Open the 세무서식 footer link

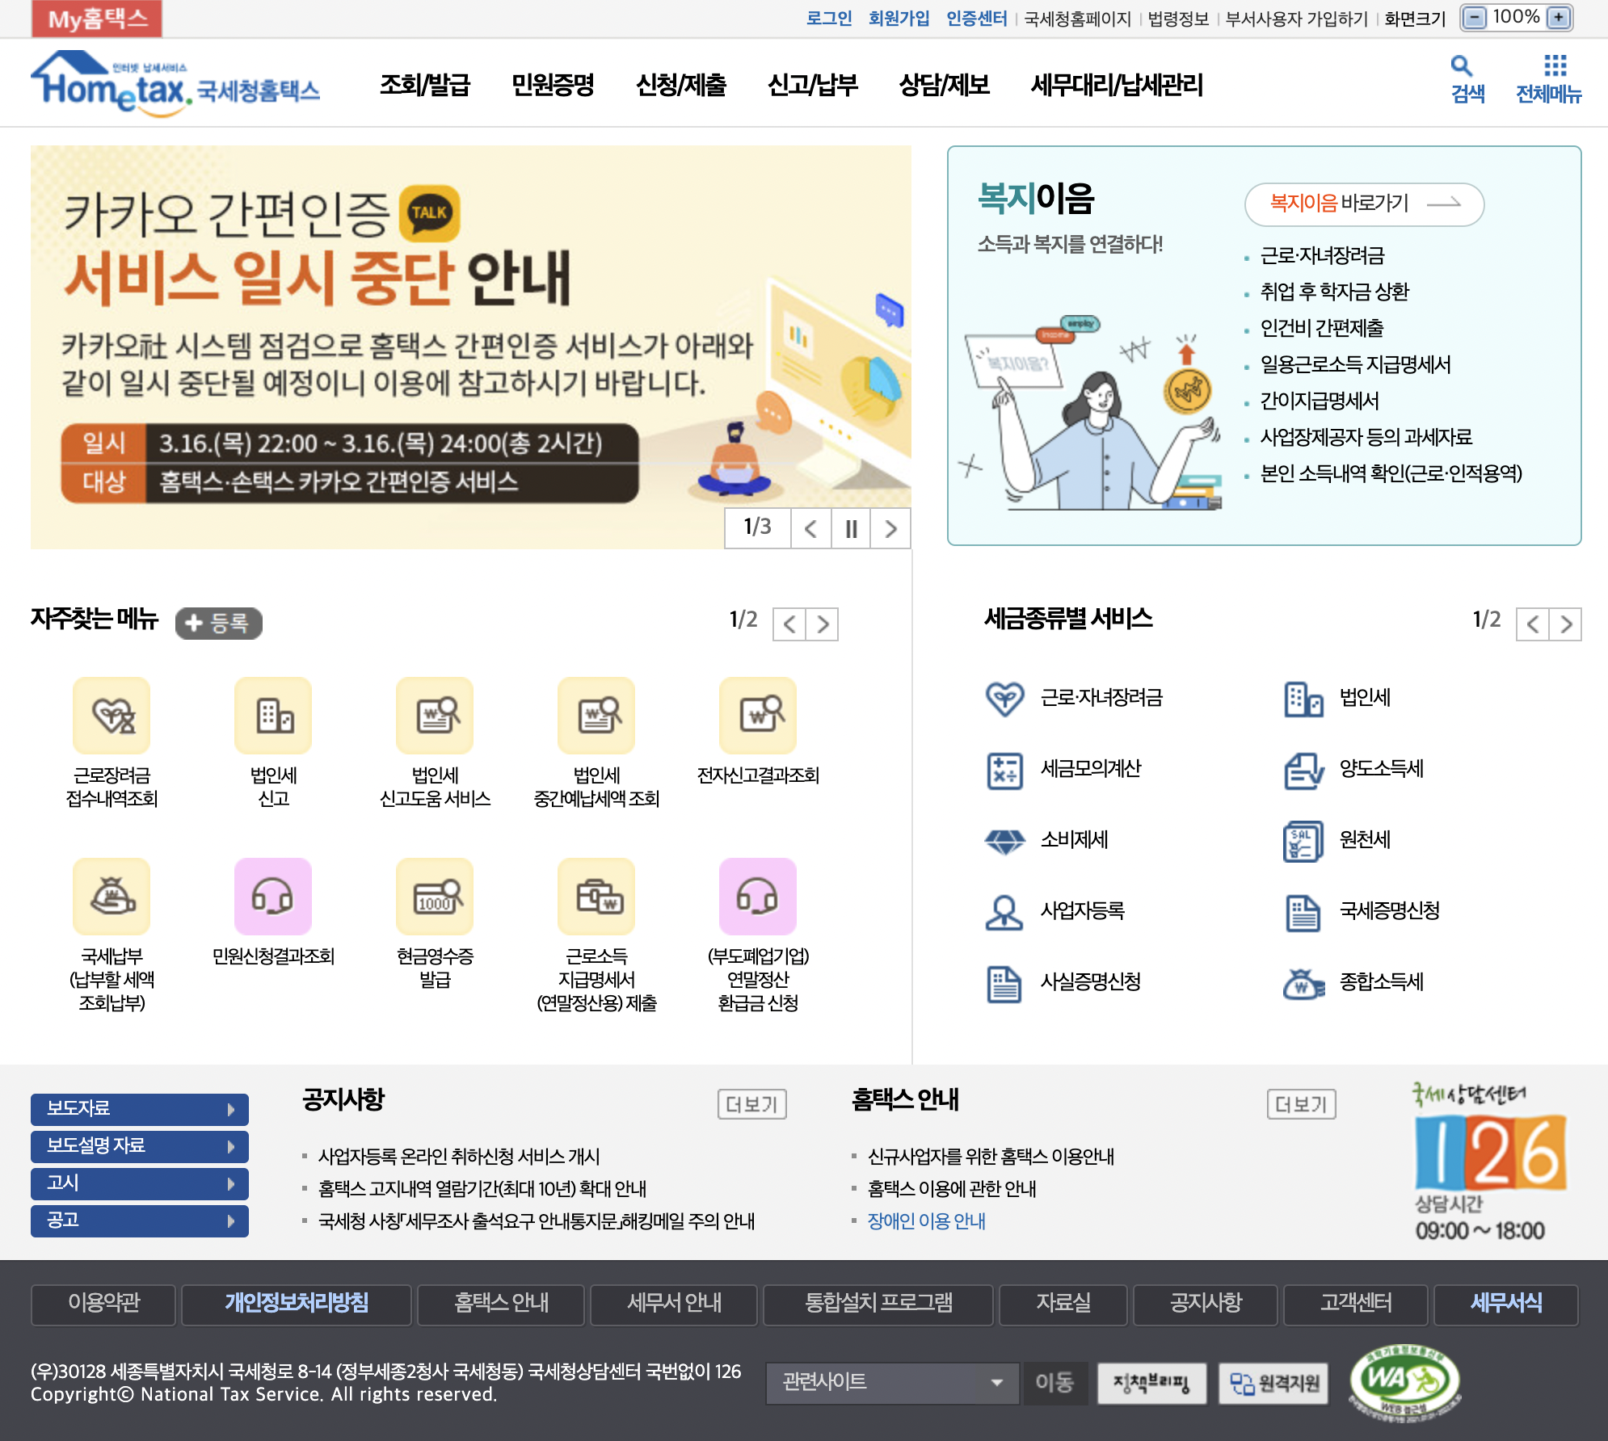pyautogui.click(x=1506, y=1304)
